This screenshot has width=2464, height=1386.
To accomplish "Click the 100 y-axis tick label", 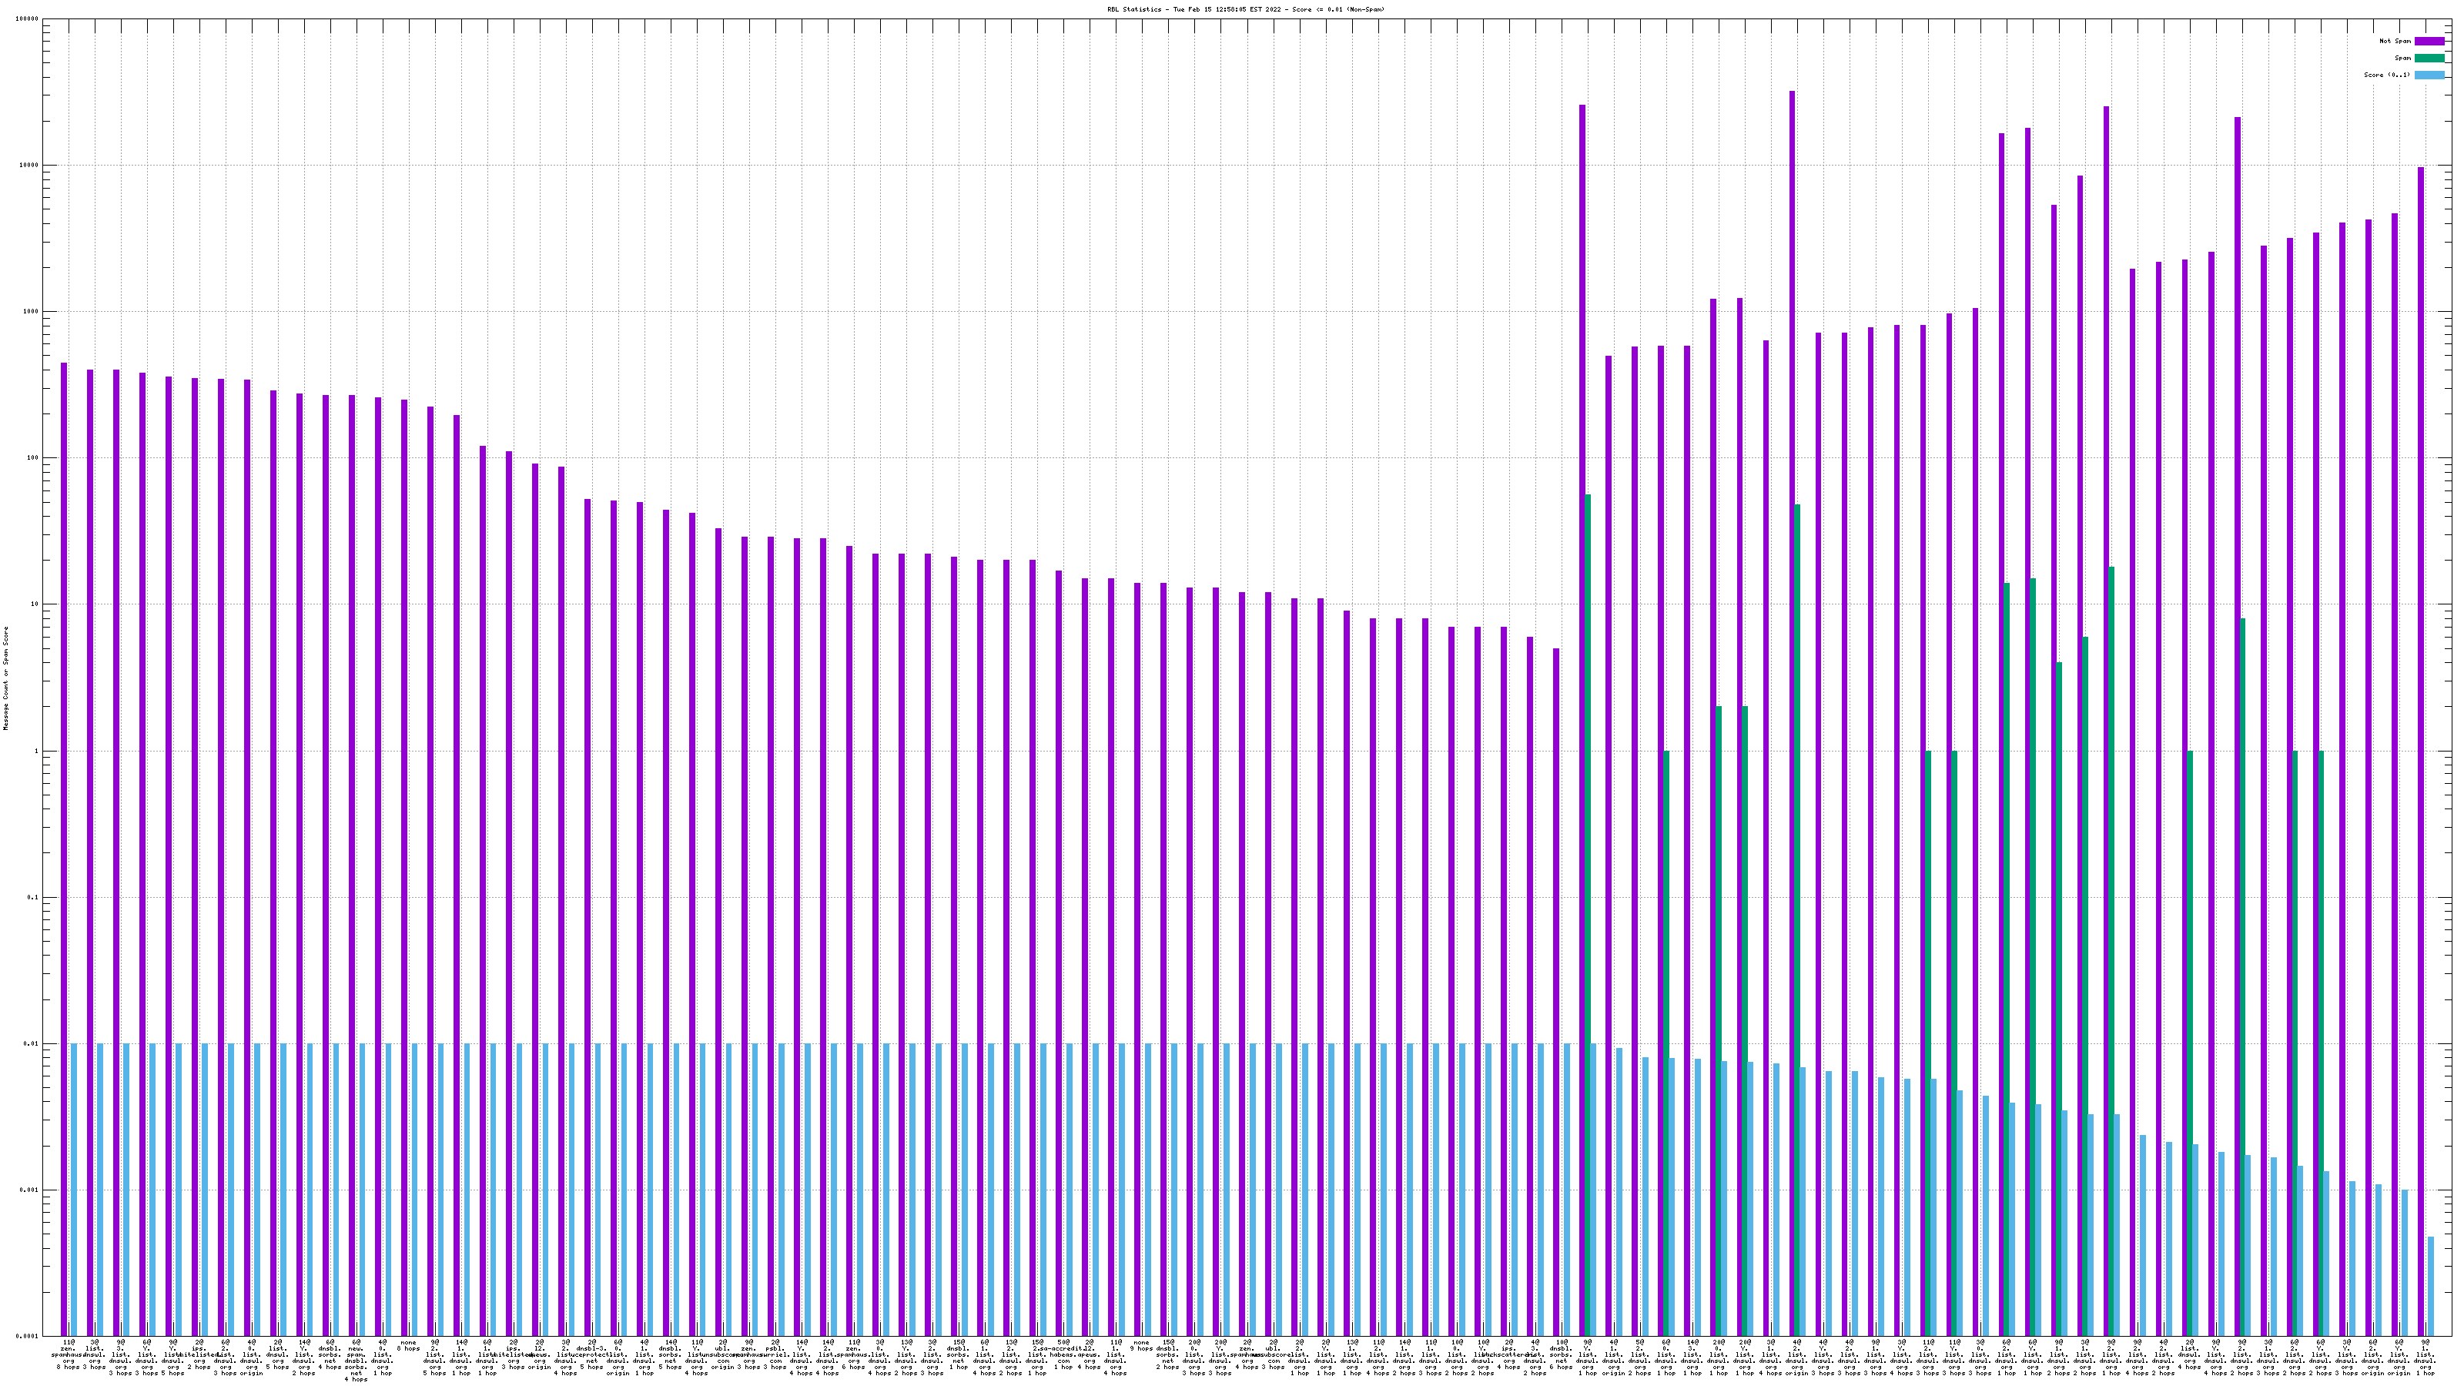I will [33, 458].
